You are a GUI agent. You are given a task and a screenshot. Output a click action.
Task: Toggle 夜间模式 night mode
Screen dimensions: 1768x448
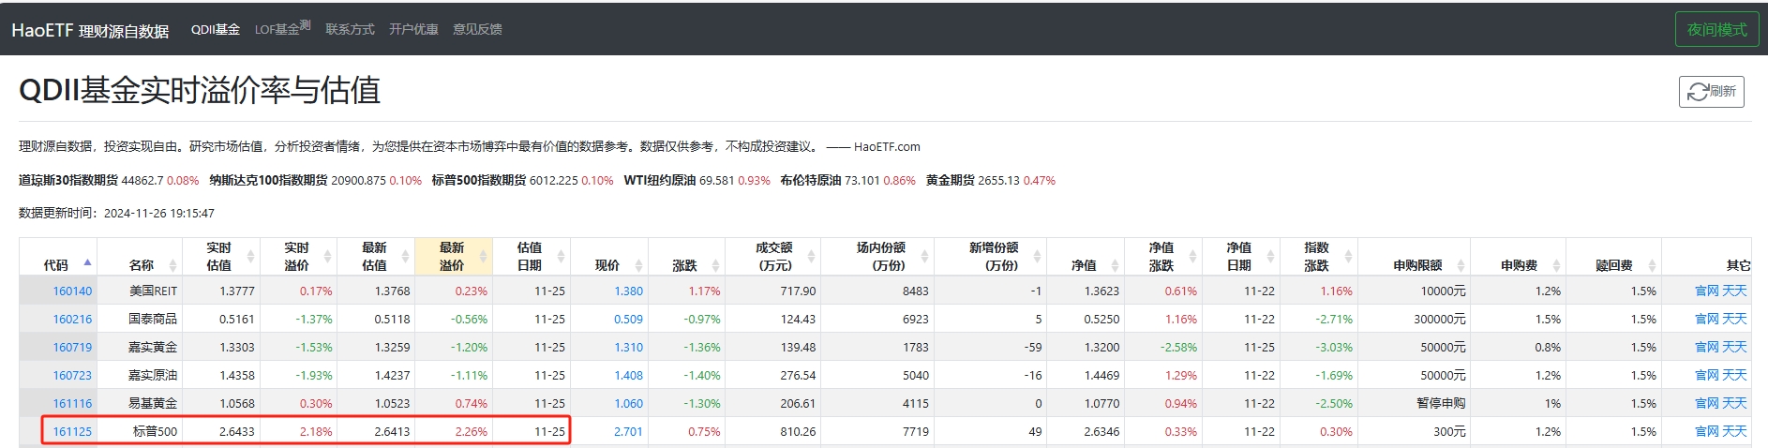(1716, 30)
